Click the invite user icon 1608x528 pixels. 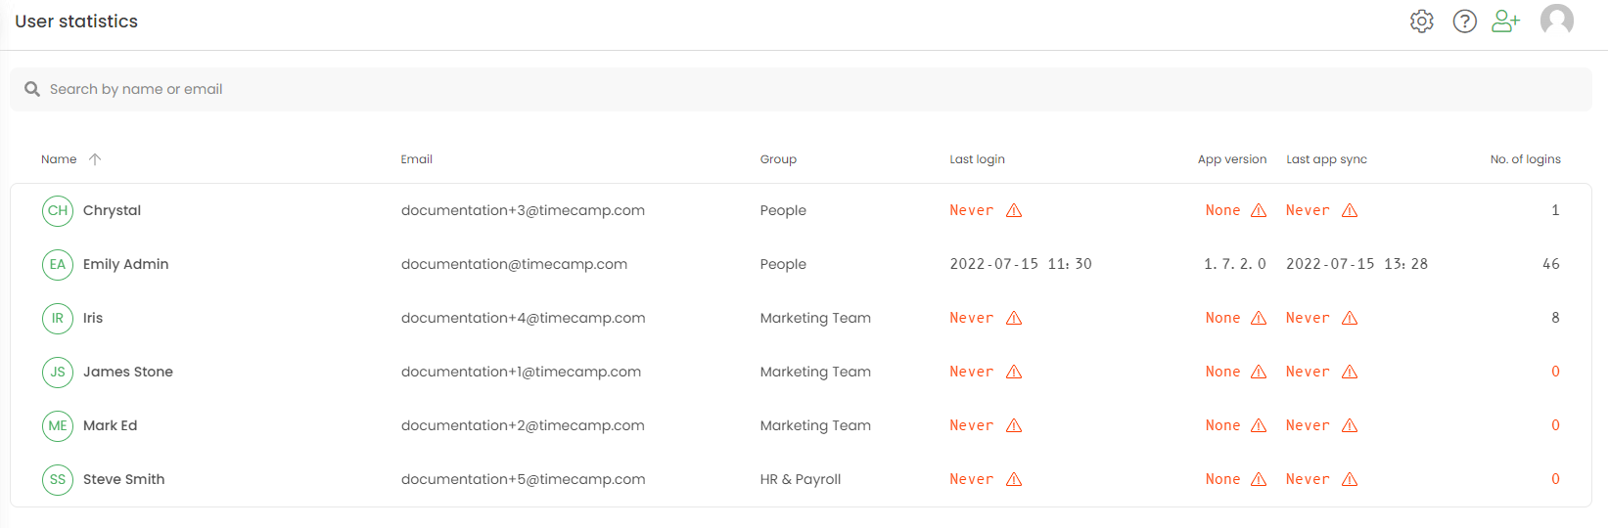(1505, 21)
